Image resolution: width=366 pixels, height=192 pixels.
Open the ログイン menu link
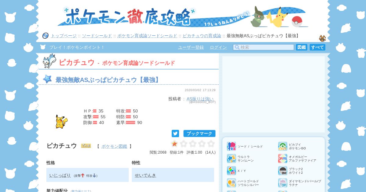tap(218, 47)
